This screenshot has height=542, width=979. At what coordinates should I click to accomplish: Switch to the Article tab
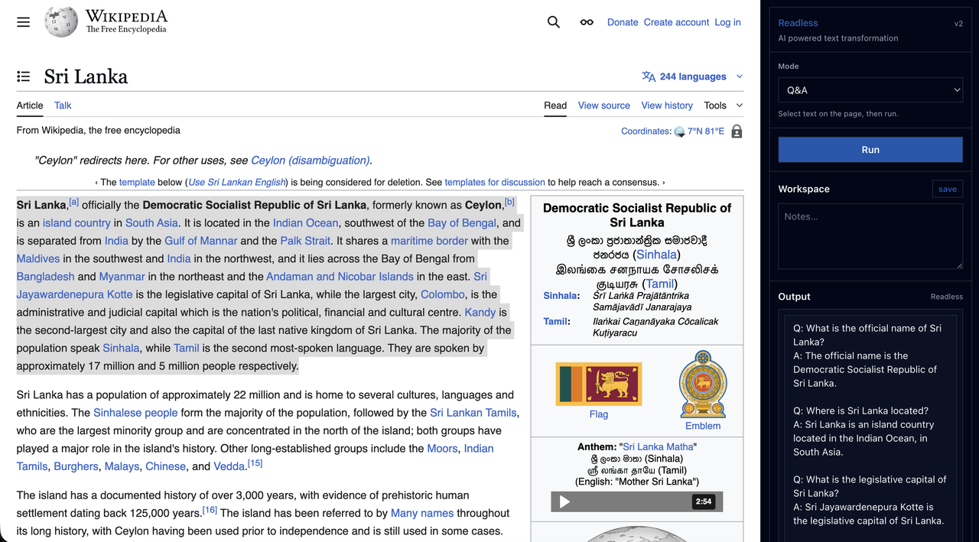tap(30, 105)
